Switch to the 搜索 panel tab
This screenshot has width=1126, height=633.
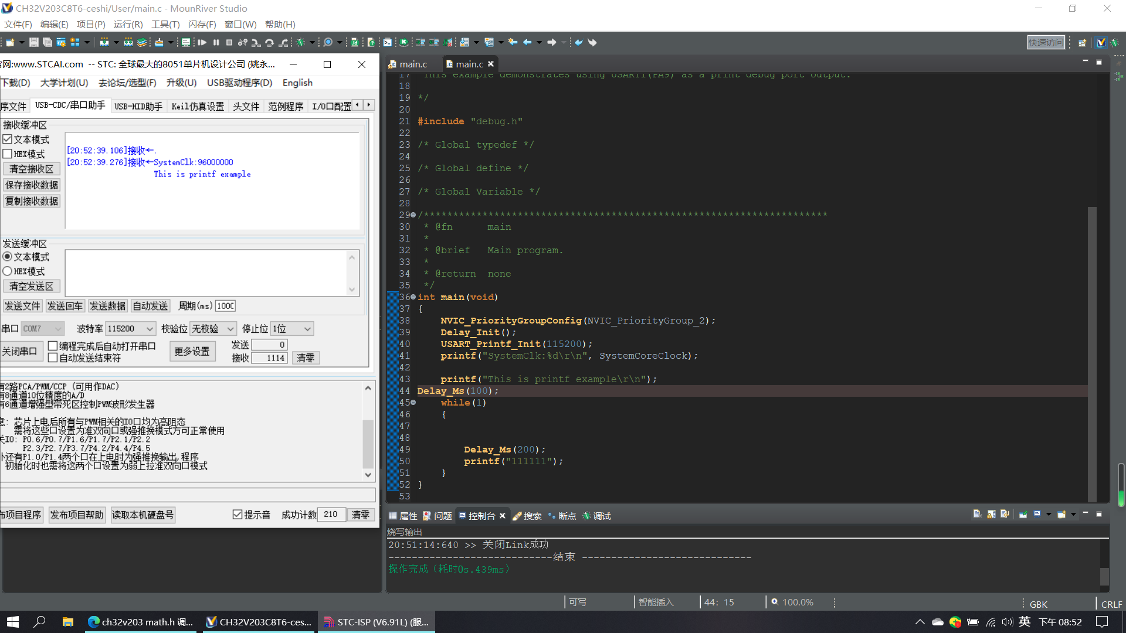pos(527,516)
